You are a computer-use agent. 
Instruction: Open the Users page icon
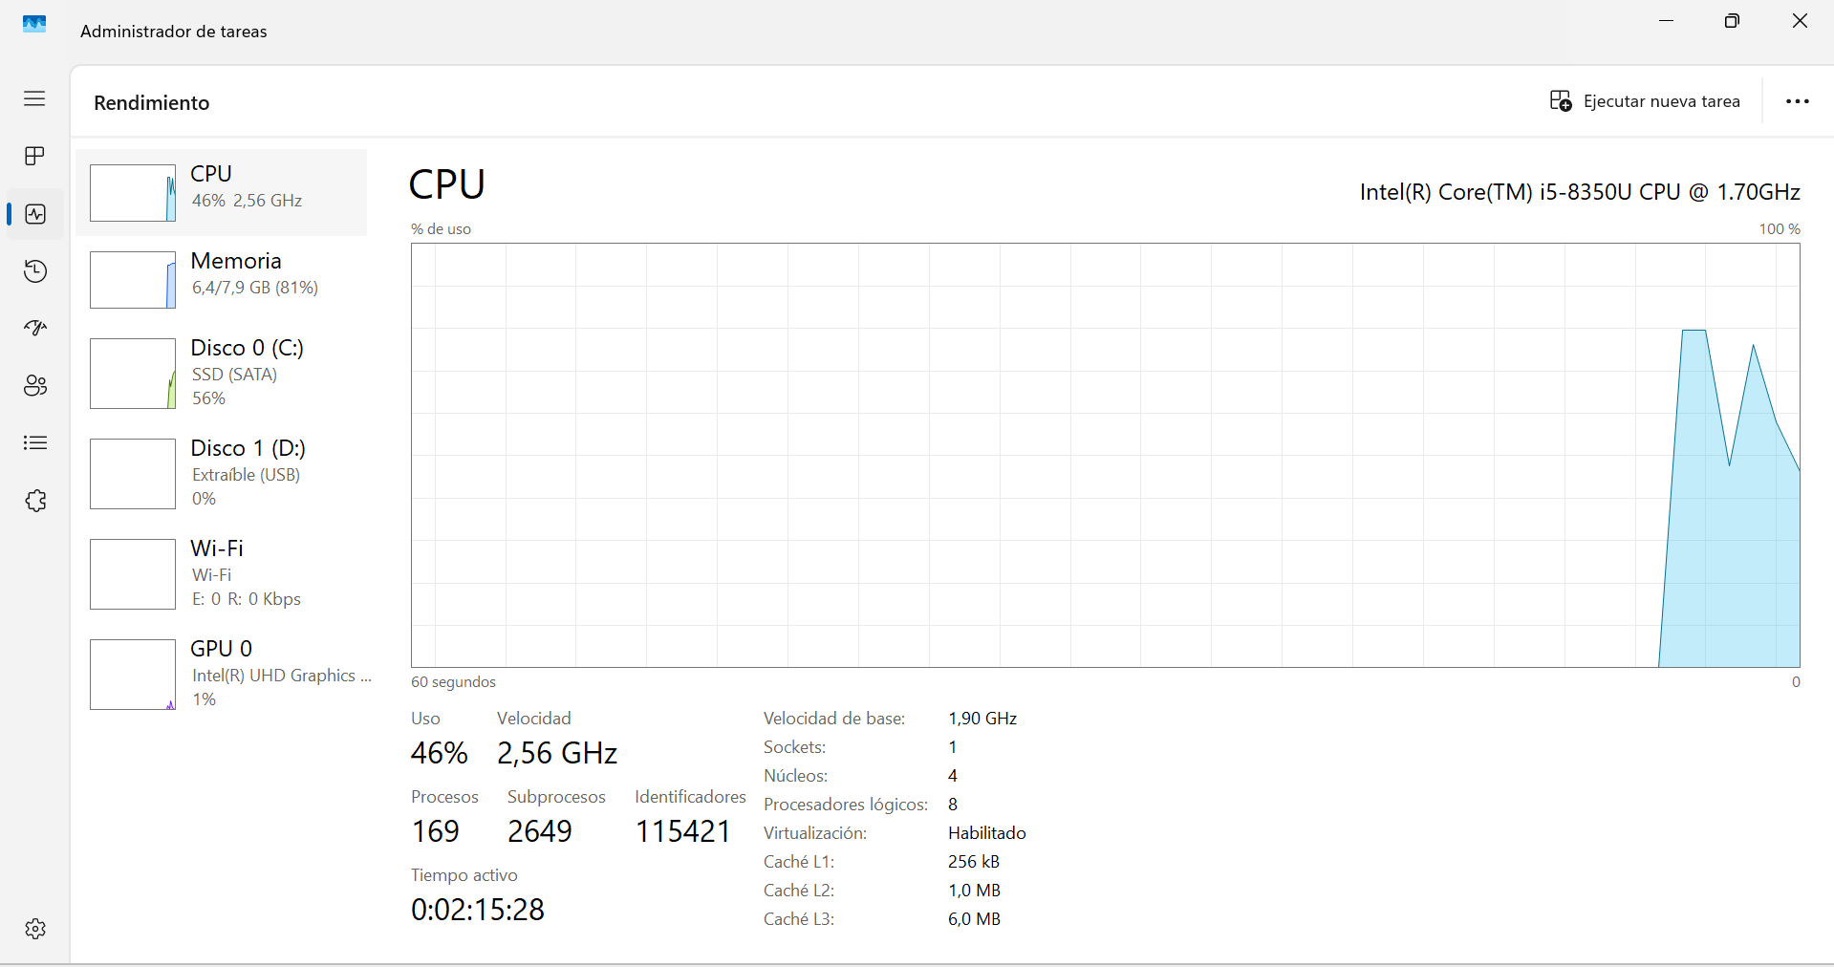35,386
